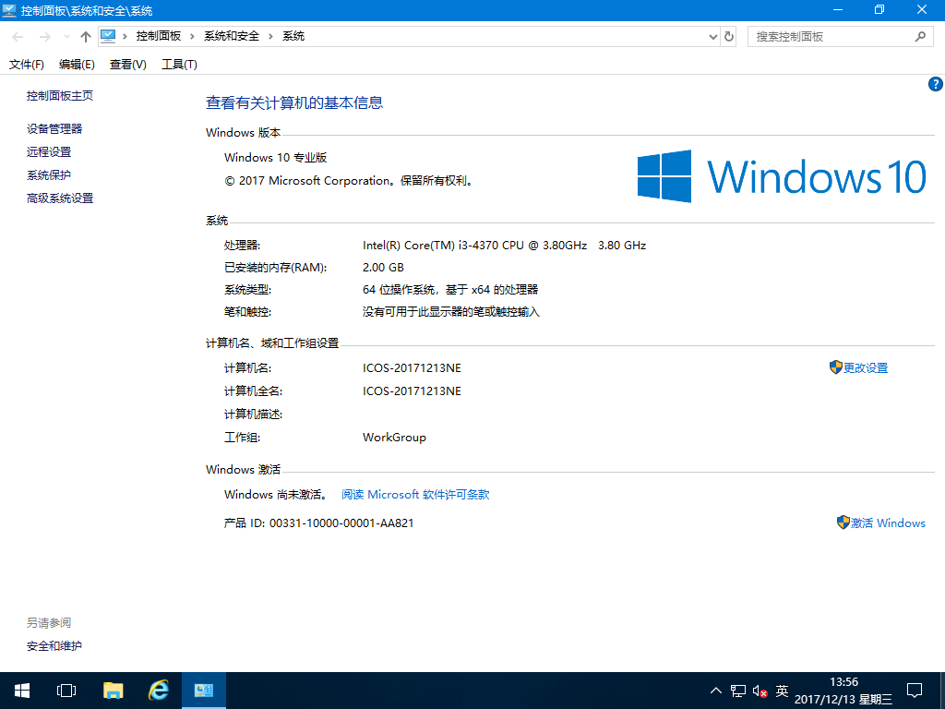The height and width of the screenshot is (709, 945).
Task: Open the 编辑(E) menu
Action: (77, 65)
